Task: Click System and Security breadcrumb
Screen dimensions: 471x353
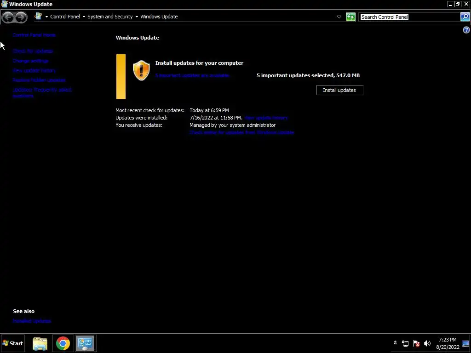Action: pos(110,17)
